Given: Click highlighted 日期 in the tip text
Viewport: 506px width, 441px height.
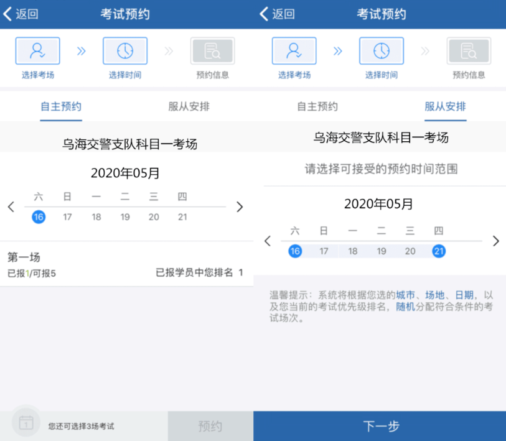Looking at the screenshot, I should click(464, 295).
